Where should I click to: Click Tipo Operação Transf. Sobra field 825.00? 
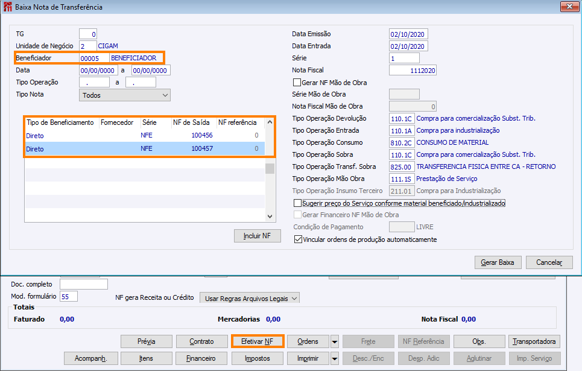[402, 166]
